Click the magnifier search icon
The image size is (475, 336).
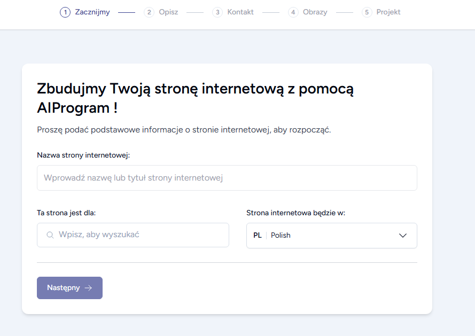[x=50, y=235]
